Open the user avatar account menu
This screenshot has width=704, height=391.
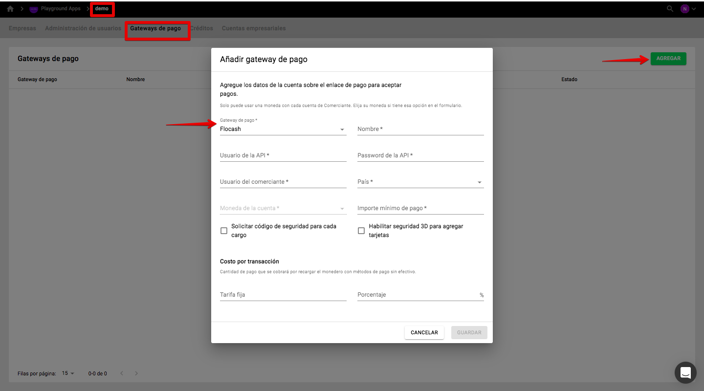pyautogui.click(x=685, y=9)
